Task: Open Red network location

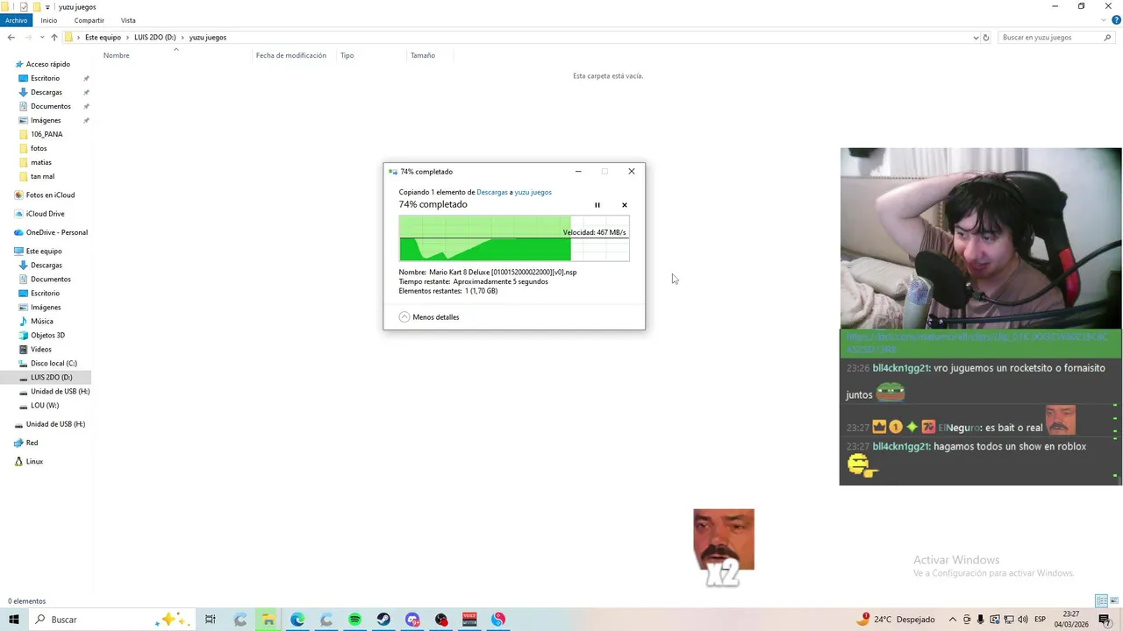Action: [x=32, y=443]
